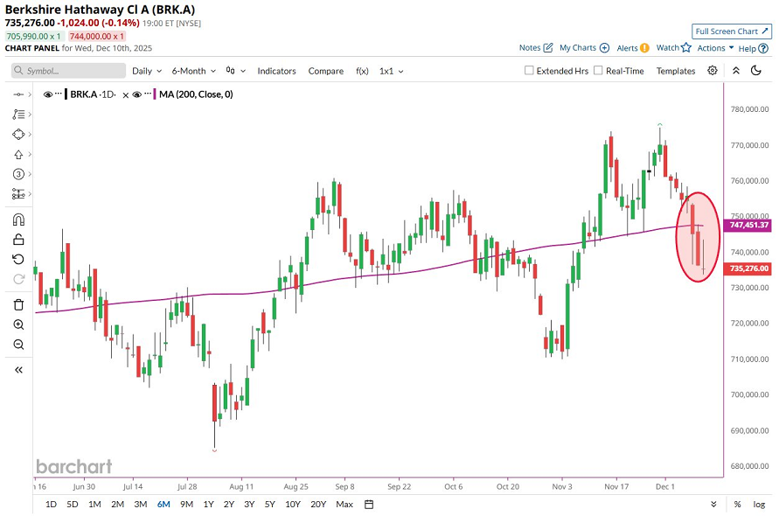Image resolution: width=779 pixels, height=516 pixels.
Task: Collapse the drawing tools sidebar
Action: [x=18, y=370]
